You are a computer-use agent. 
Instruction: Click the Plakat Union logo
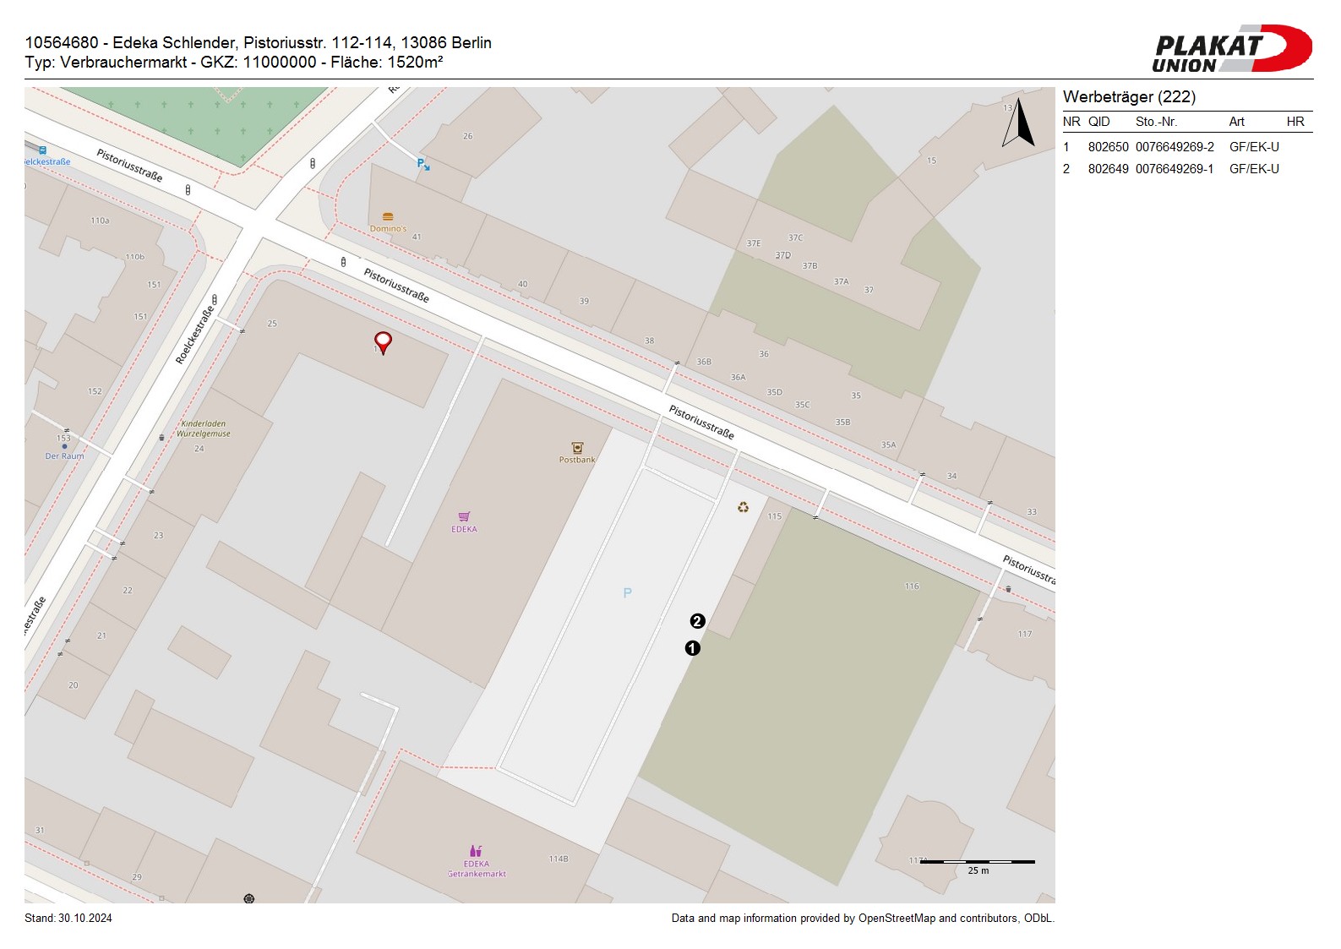click(1231, 49)
